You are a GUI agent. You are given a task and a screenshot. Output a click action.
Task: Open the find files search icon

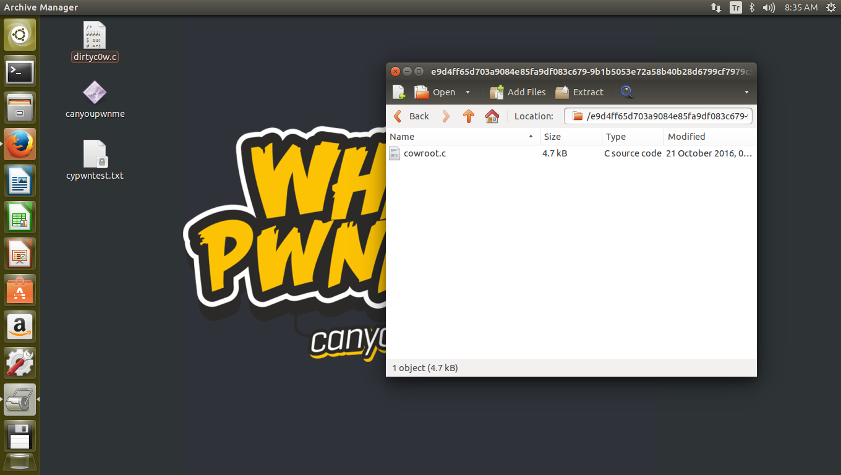pos(627,92)
